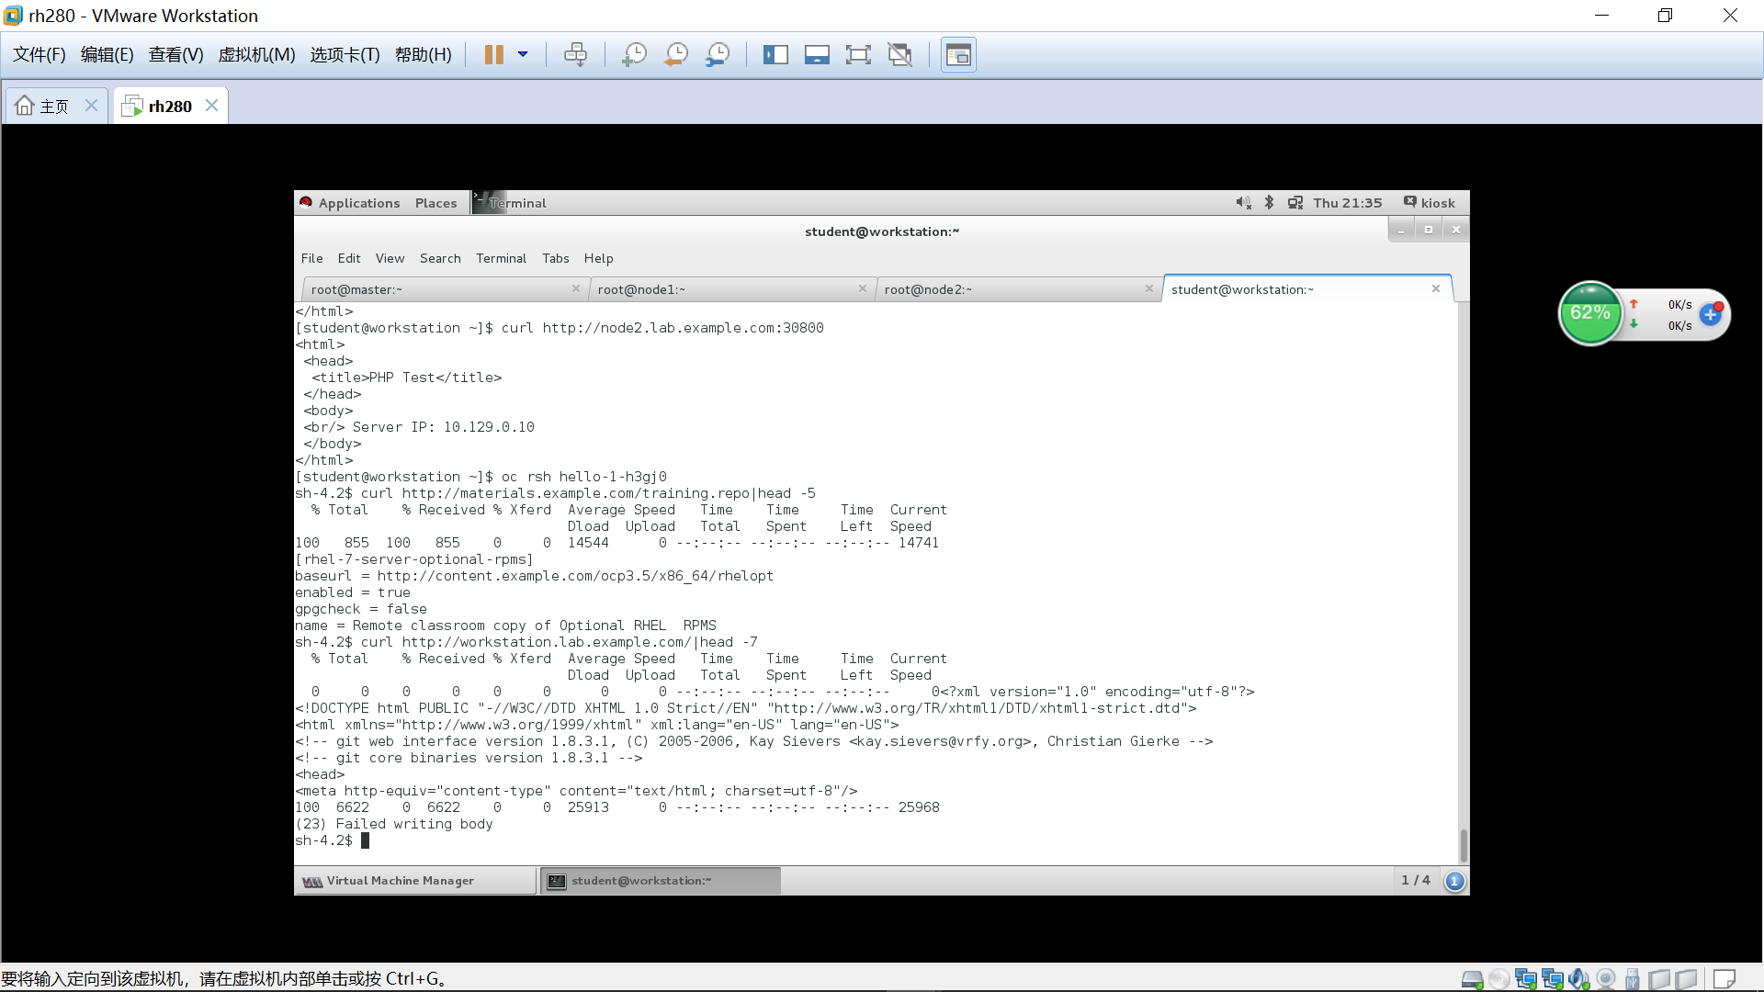The width and height of the screenshot is (1764, 992).
Task: Open the 虚拟机(M) menu
Action: pos(256,55)
